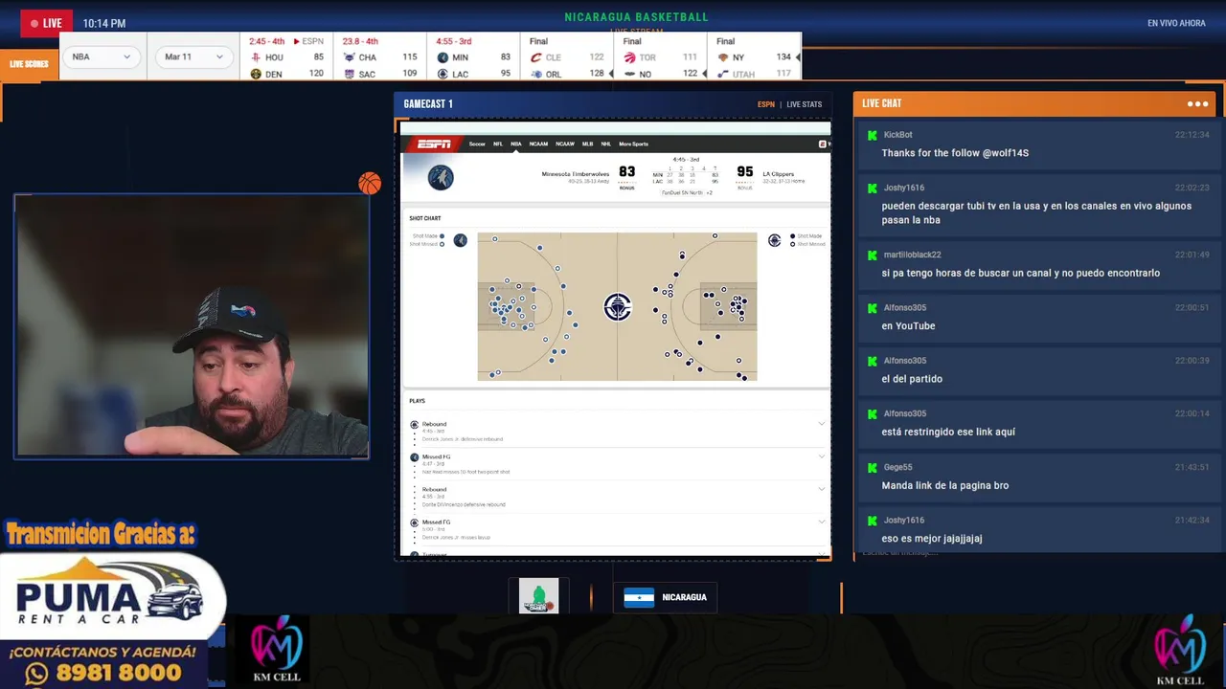The height and width of the screenshot is (689, 1226).
Task: Click 'en YouTube' chat message
Action: 908,326
